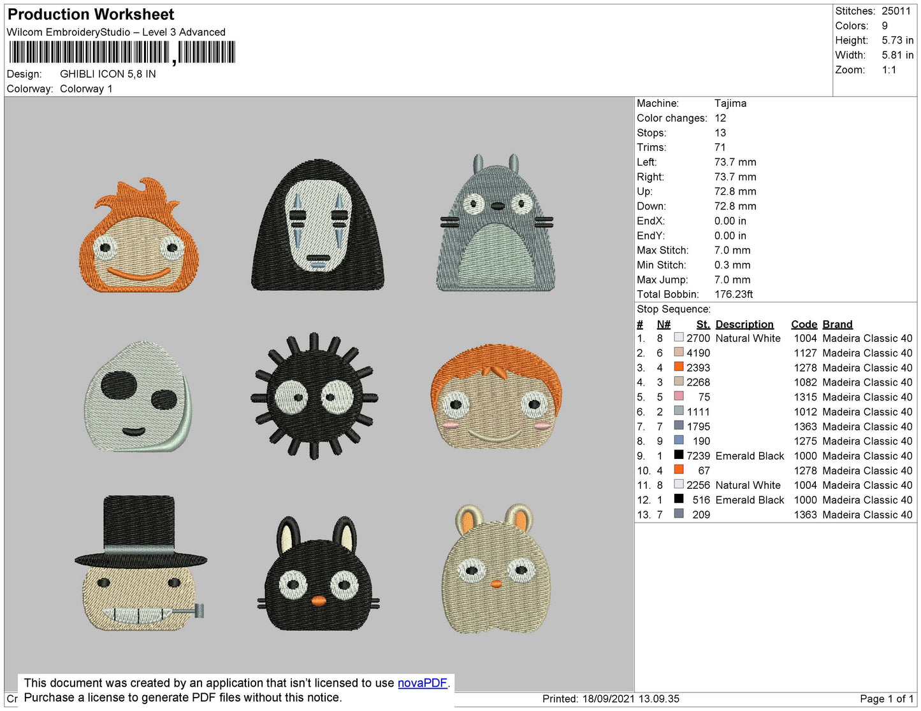The height and width of the screenshot is (711, 921).
Task: Select 'Natural White' in stop row 11
Action: point(748,485)
